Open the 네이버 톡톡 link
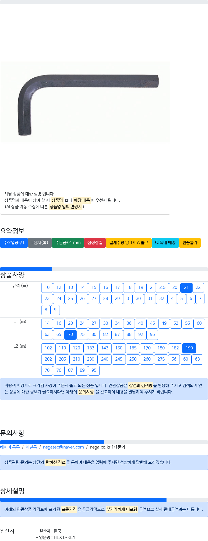The image size is (208, 541). [x=10, y=447]
